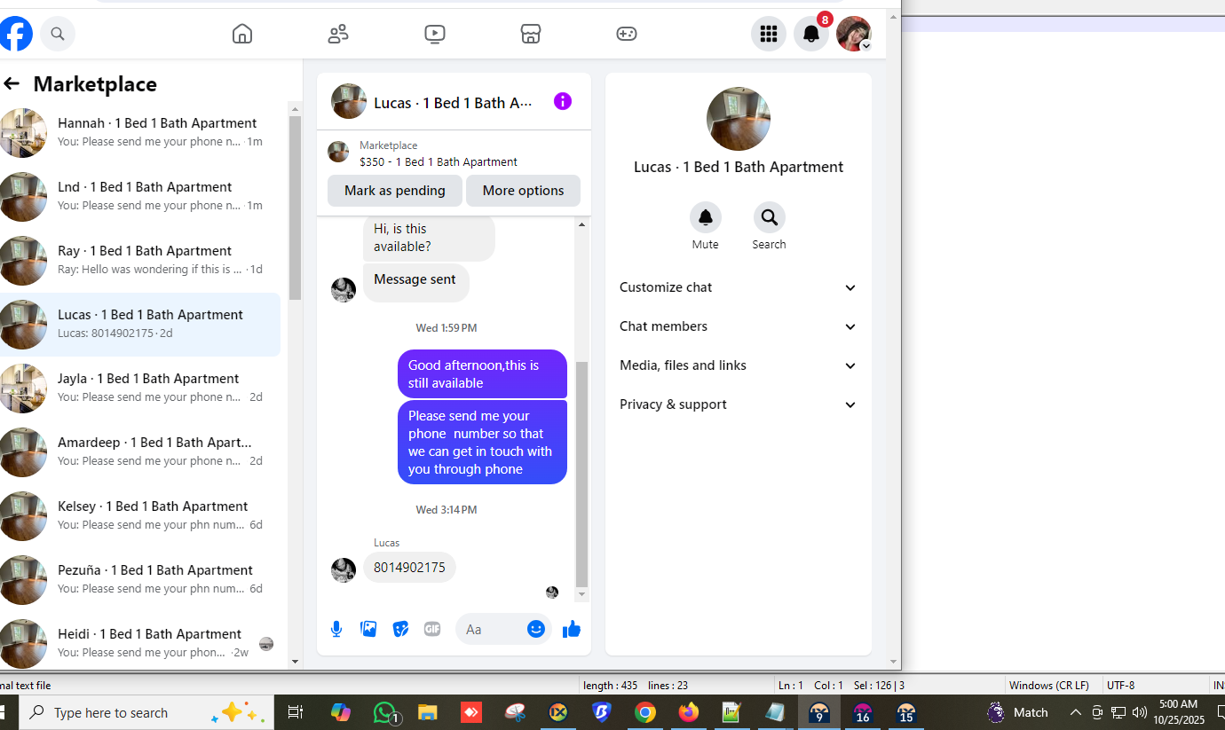Click the purple conversation info icon
The width and height of the screenshot is (1225, 730).
563,101
